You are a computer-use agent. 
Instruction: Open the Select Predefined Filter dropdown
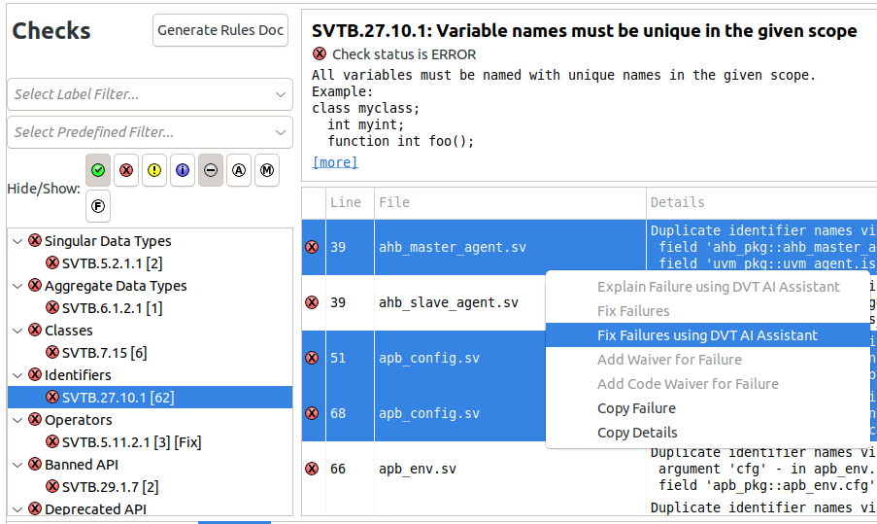150,132
